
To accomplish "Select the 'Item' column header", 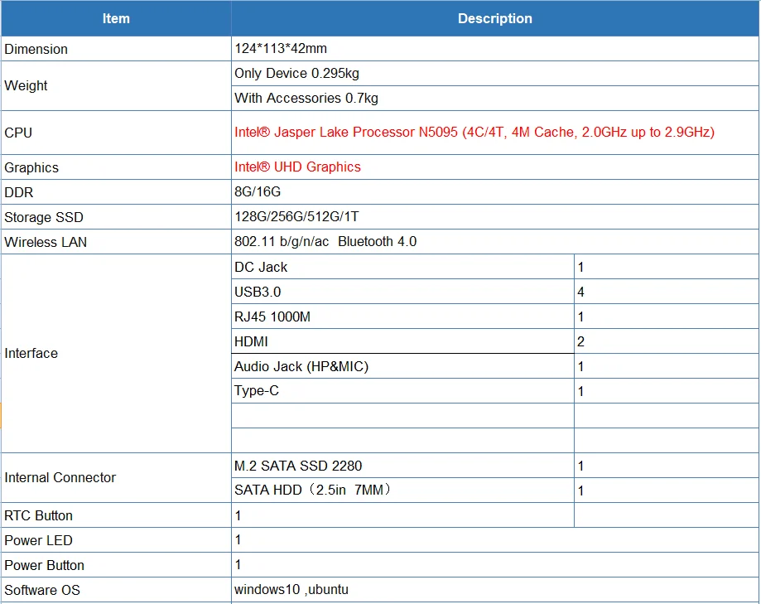I will (x=116, y=18).
